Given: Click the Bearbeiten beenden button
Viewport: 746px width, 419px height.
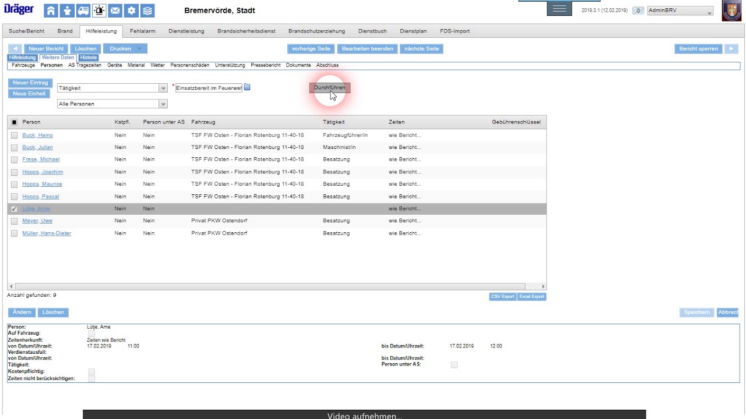Looking at the screenshot, I should pos(368,49).
